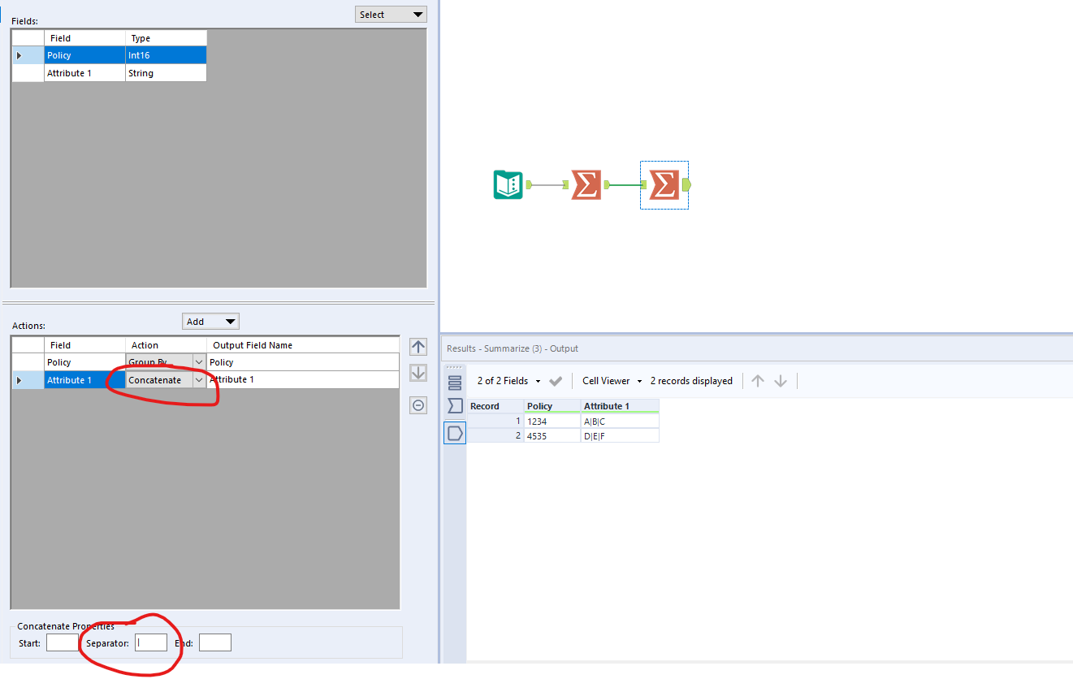This screenshot has height=679, width=1073.
Task: Click the up arrow to move the selected action
Action: point(418,346)
